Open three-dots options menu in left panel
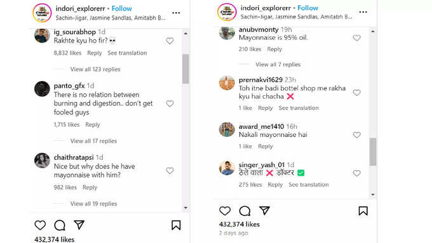This screenshot has width=432, height=243. coord(176,13)
